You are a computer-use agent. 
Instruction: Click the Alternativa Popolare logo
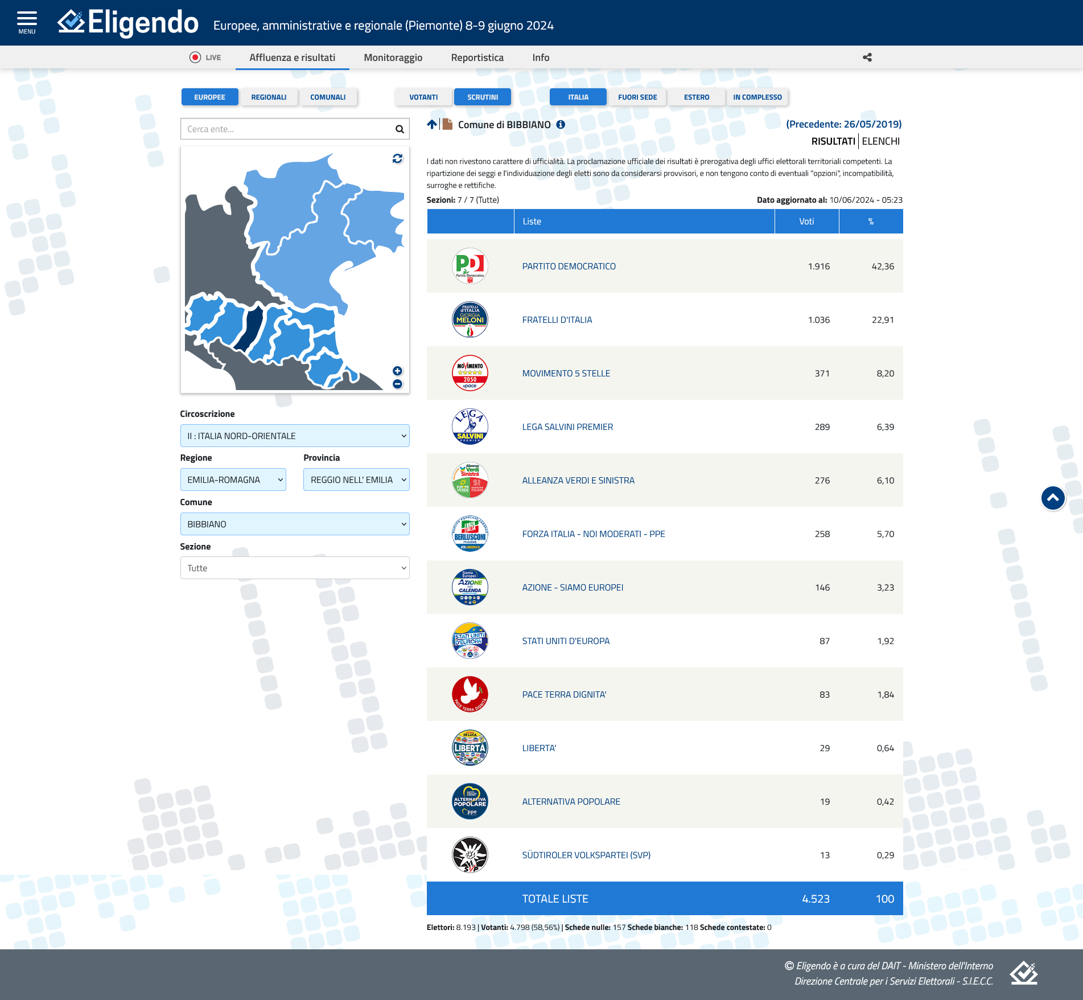tap(470, 801)
